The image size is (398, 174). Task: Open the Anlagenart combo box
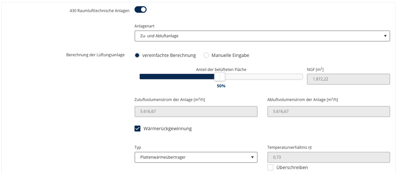[x=262, y=36]
